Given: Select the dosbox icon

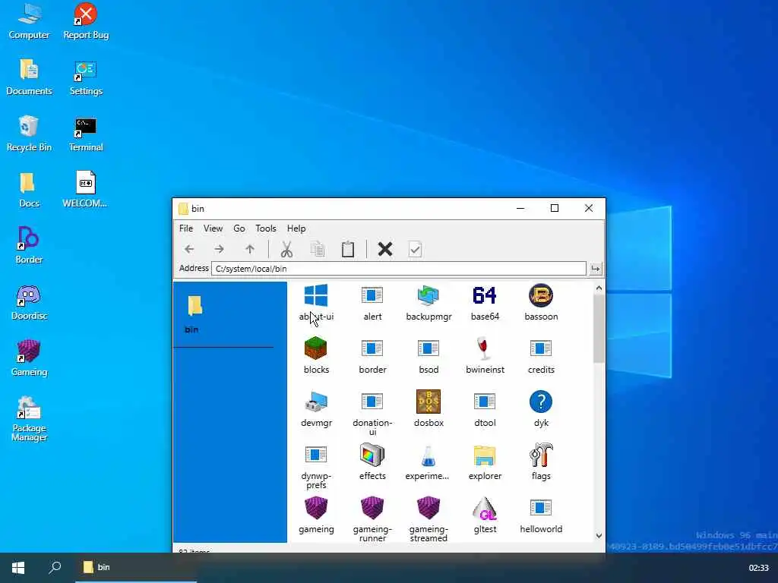Looking at the screenshot, I should pos(429,402).
